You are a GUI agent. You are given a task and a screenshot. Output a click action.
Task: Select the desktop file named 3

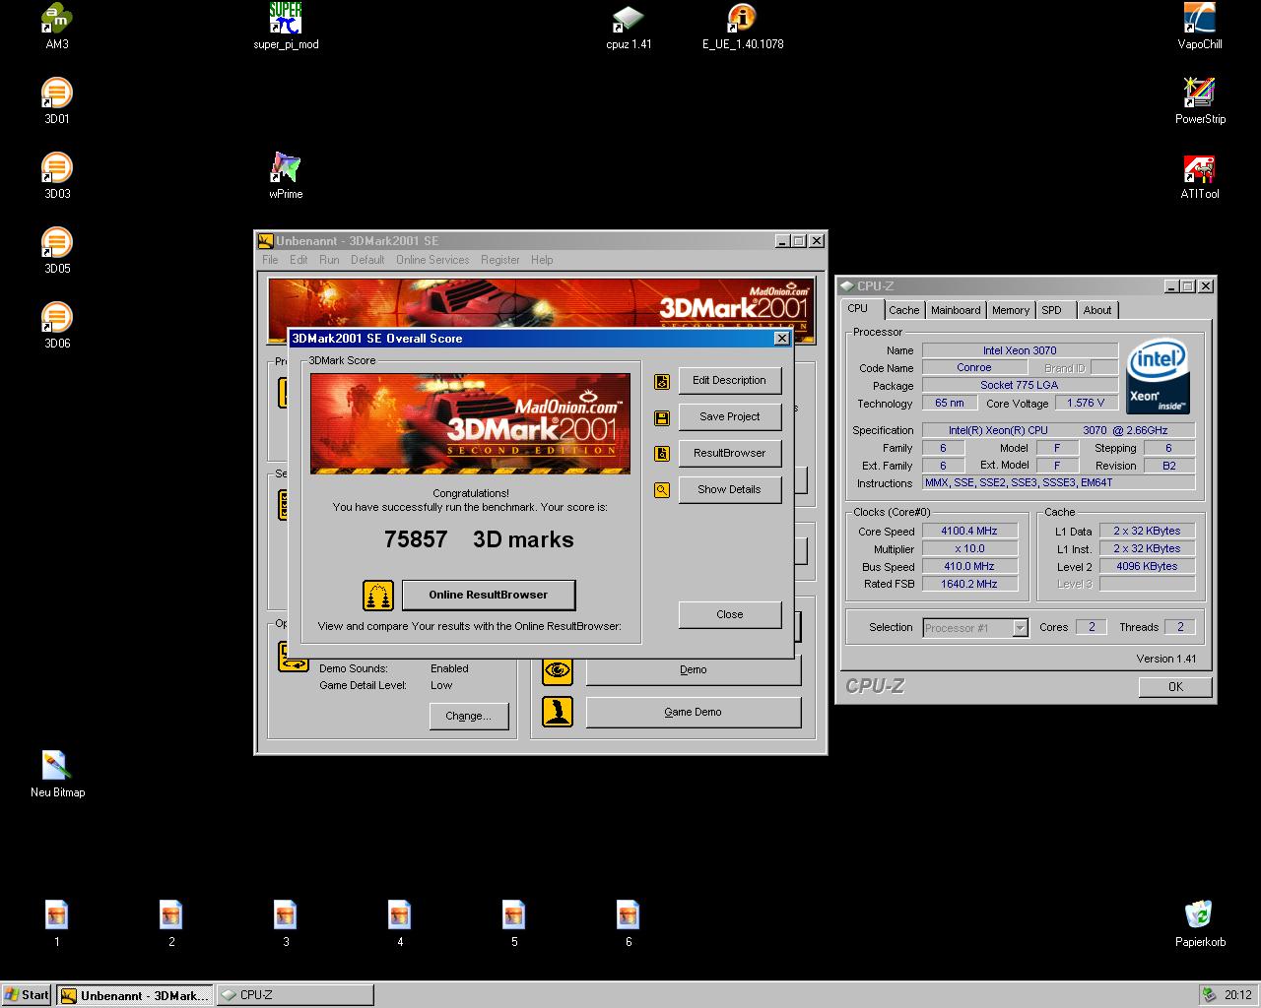[286, 916]
